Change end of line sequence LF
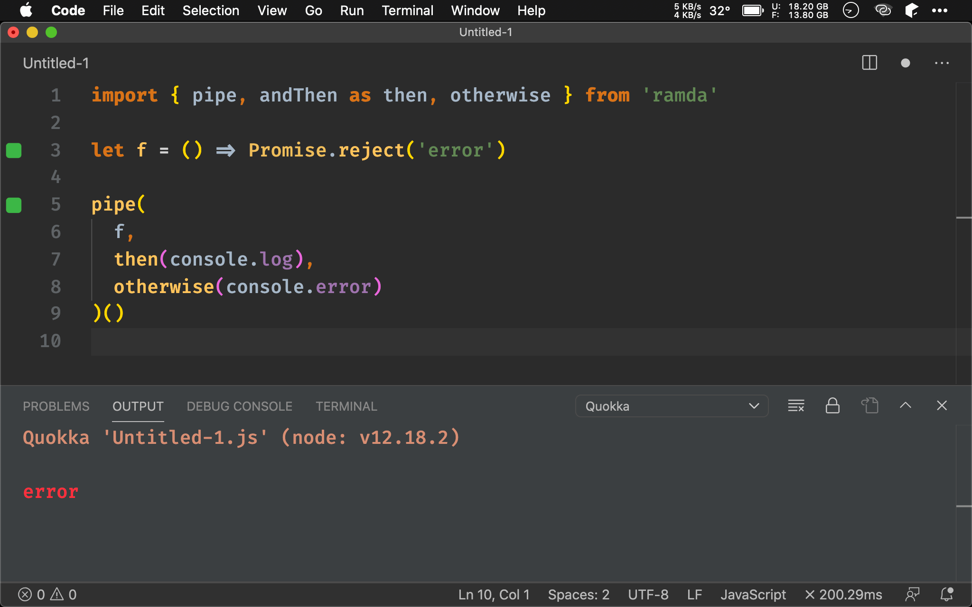The image size is (972, 607). (694, 595)
